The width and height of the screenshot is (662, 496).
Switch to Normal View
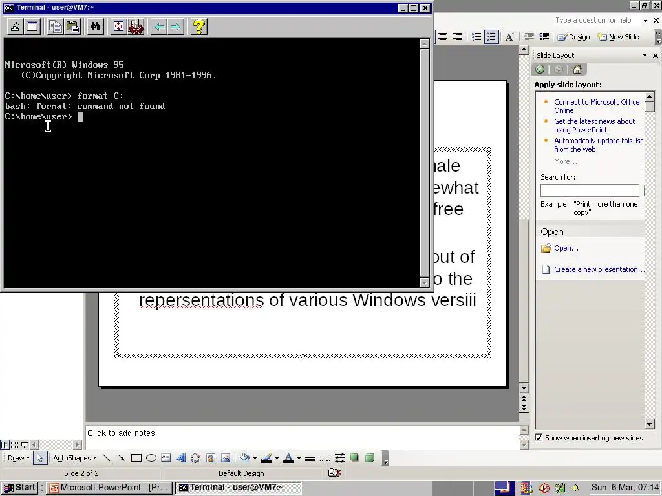[x=5, y=444]
